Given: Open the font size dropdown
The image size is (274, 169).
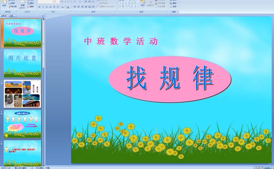Looking at the screenshot, I should [x=58, y=2].
